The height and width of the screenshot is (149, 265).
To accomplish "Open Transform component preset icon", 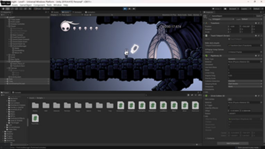I will [x=258, y=23].
